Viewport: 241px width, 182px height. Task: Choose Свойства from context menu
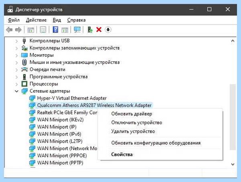(122, 154)
